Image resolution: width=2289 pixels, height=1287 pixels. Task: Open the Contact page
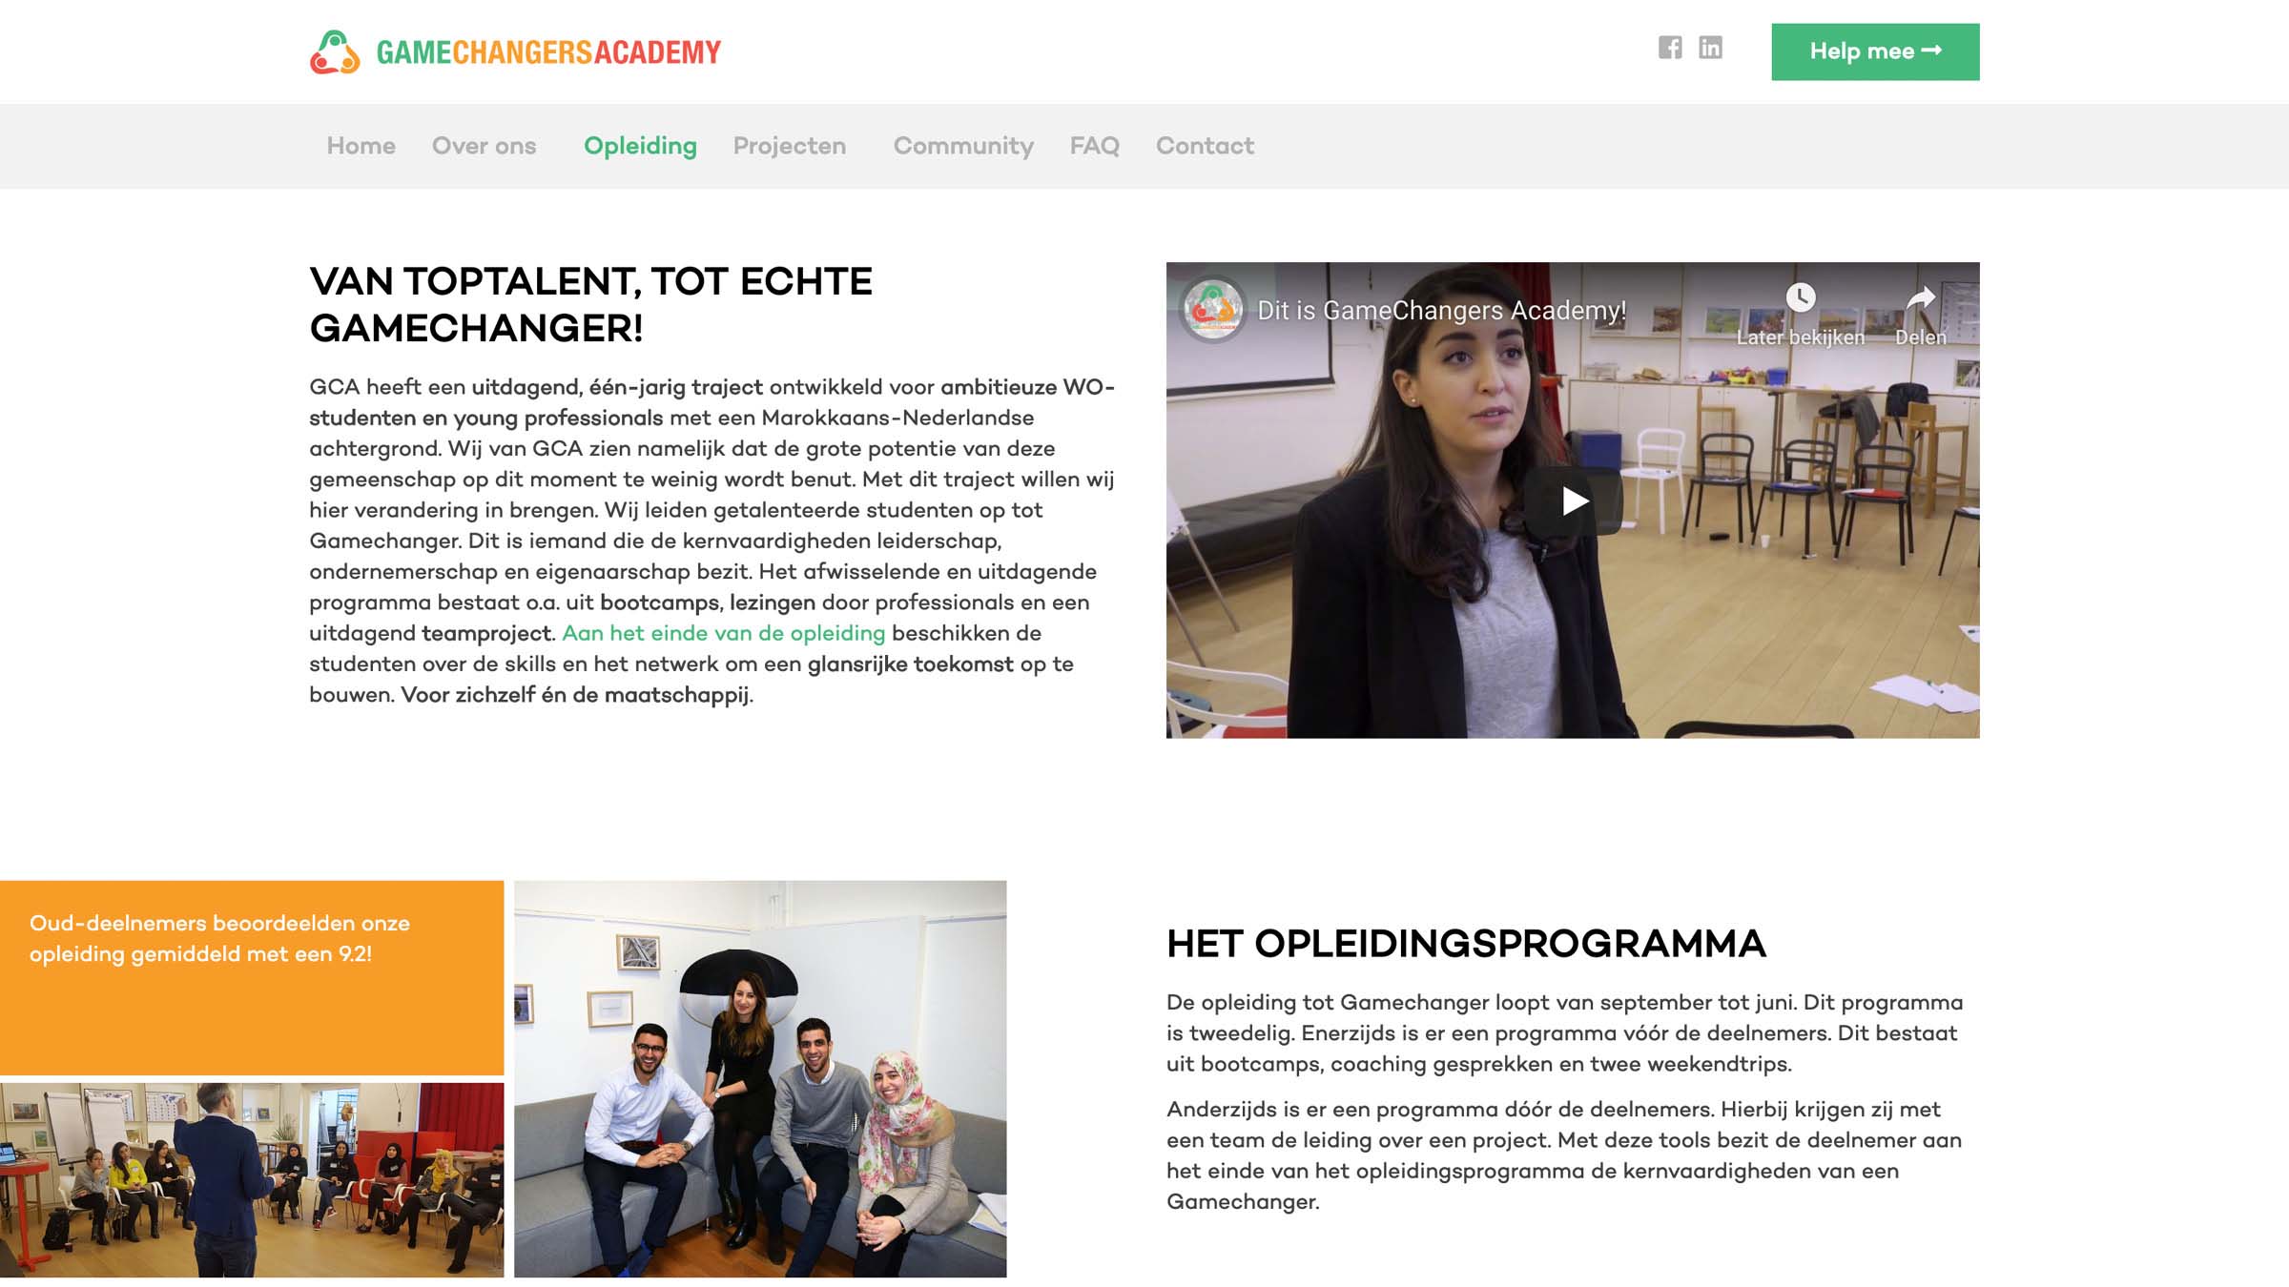pos(1205,146)
